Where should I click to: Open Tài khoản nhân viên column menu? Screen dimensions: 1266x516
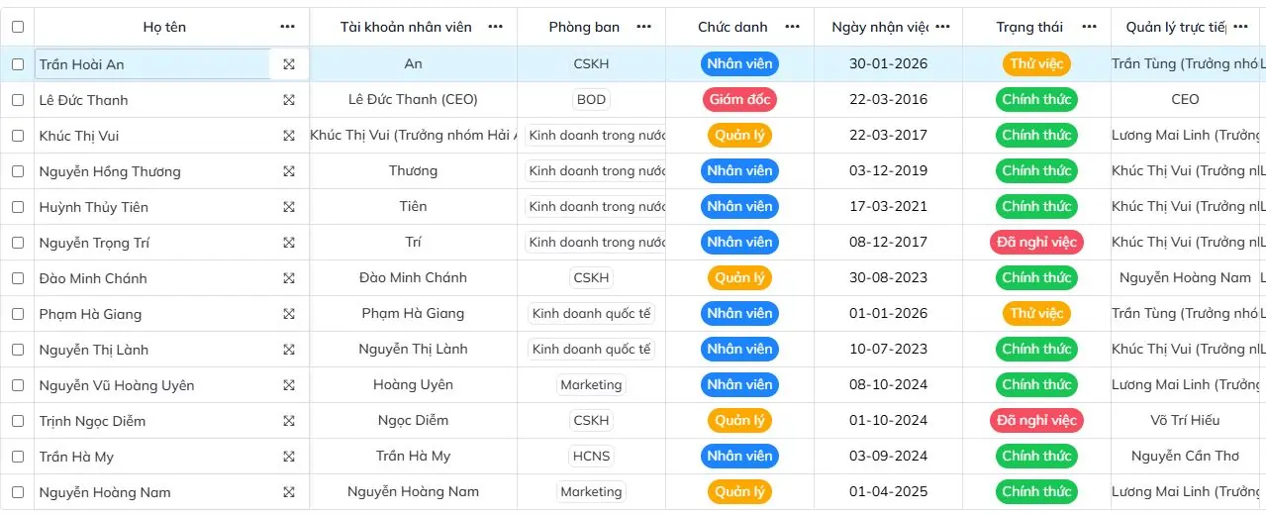495,27
